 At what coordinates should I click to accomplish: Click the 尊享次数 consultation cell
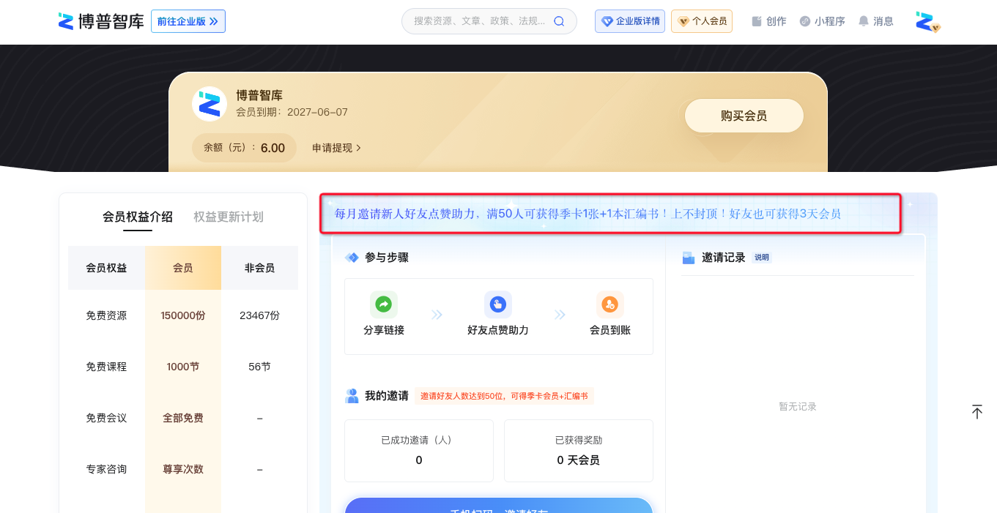point(183,469)
